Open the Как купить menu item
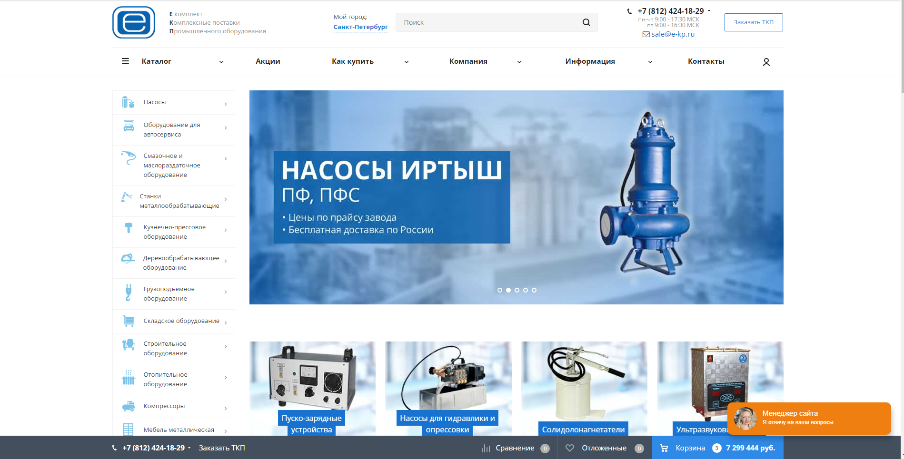The height and width of the screenshot is (459, 904). click(353, 61)
